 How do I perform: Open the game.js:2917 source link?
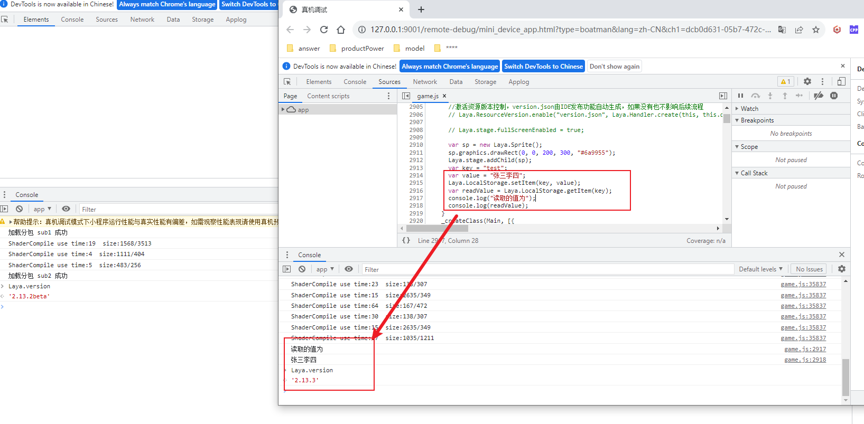coord(805,349)
